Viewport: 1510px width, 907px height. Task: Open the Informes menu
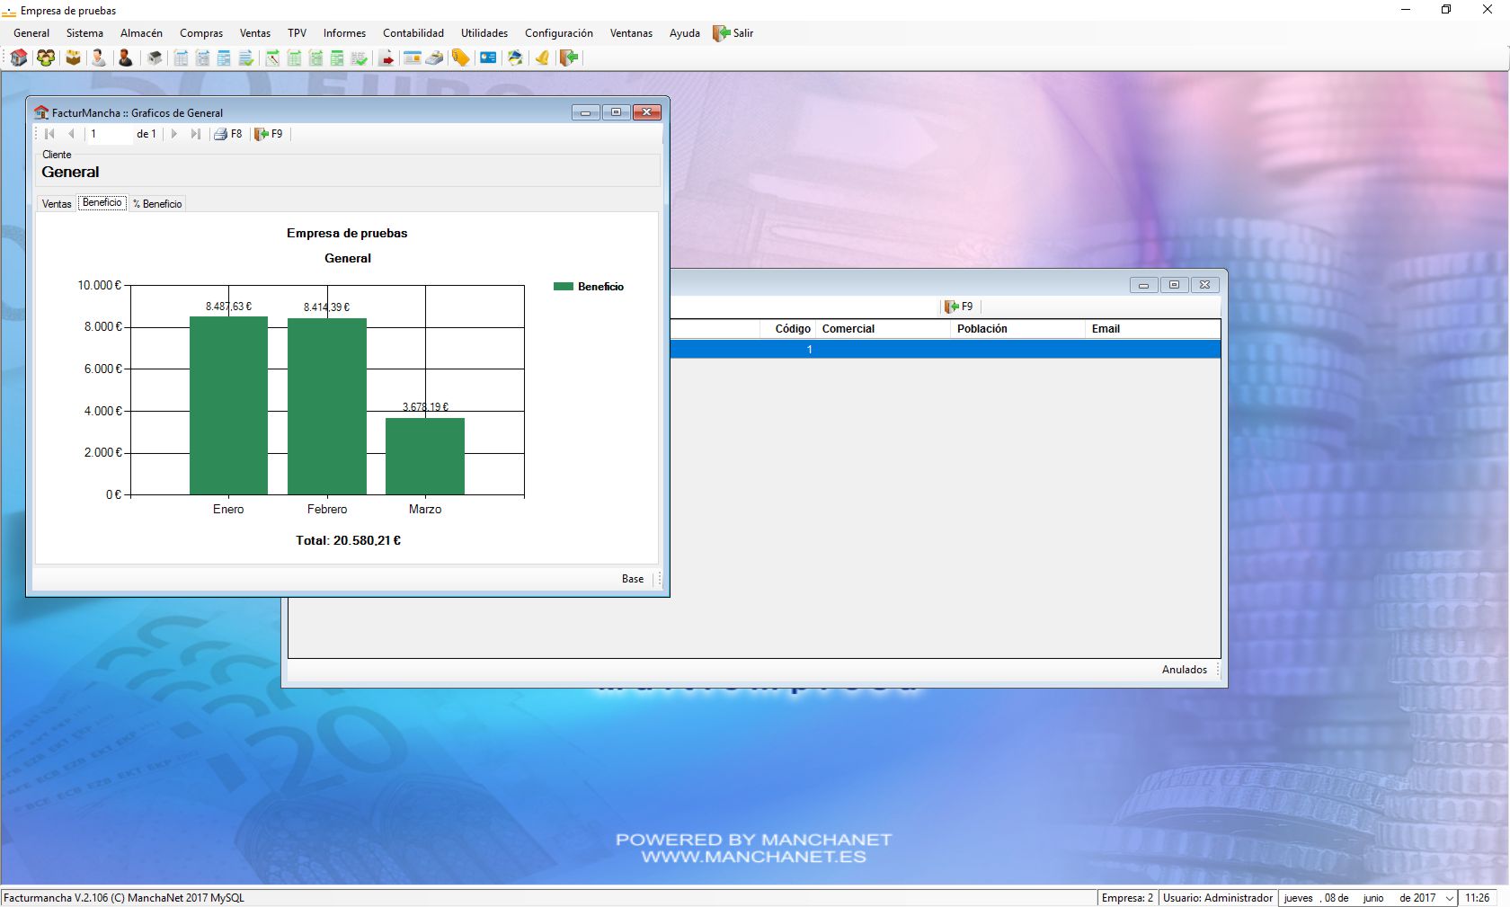click(344, 33)
